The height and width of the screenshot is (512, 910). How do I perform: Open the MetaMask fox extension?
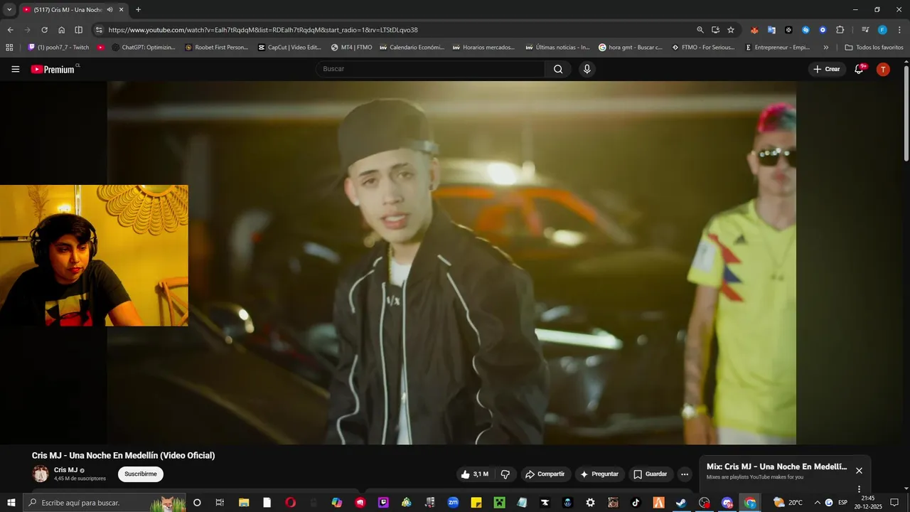(x=754, y=30)
